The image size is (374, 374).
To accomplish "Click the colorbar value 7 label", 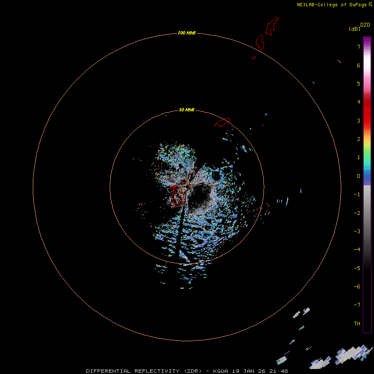I will (359, 47).
